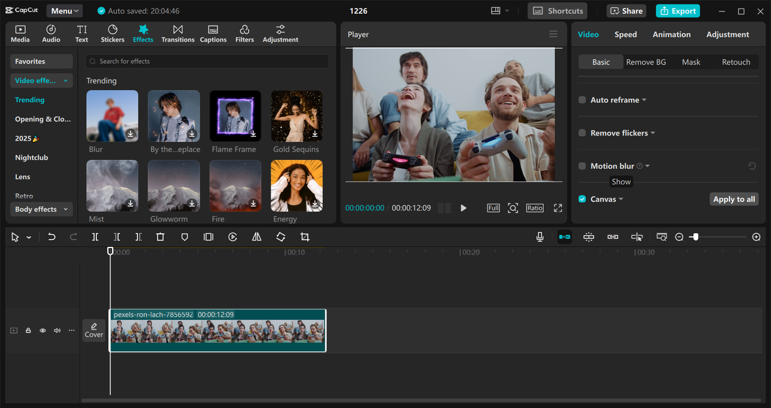Image resolution: width=771 pixels, height=408 pixels.
Task: Click the timeline horizontal scrollbar
Action: click(x=421, y=400)
